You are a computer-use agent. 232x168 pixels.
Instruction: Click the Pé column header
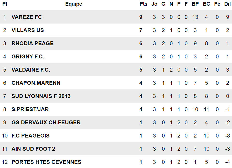coord(217,4)
